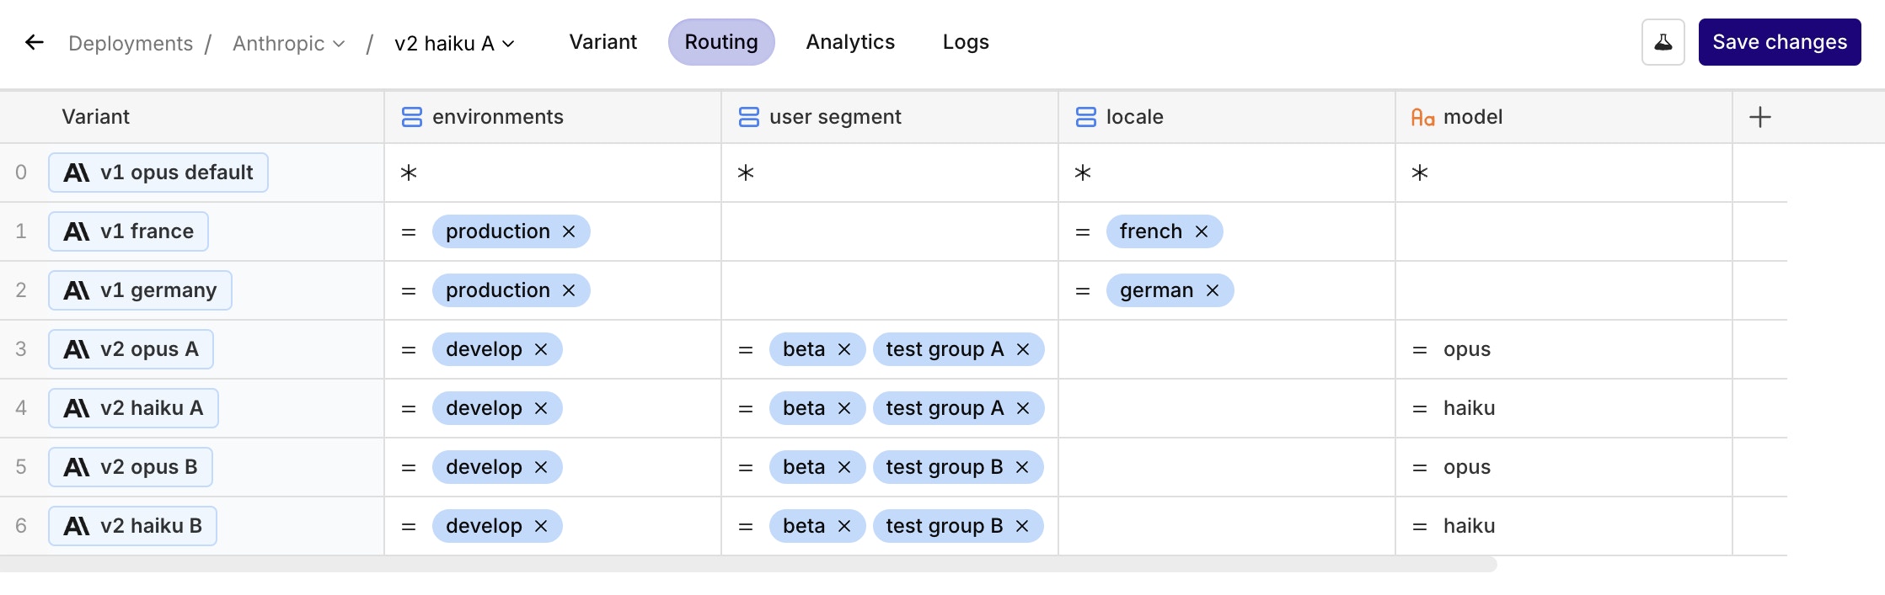The image size is (1885, 595).
Task: Remove test group A from v2 opus A
Action: tap(1023, 349)
